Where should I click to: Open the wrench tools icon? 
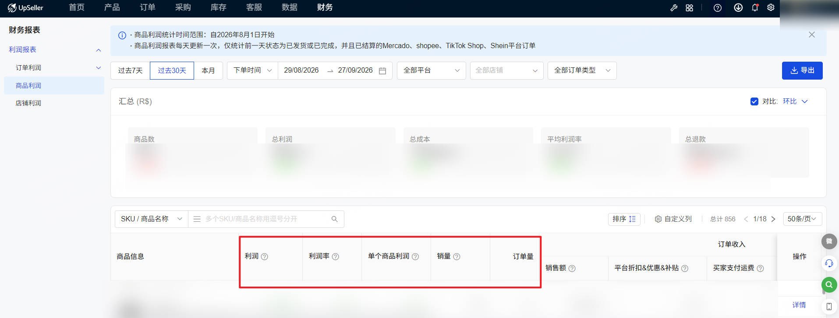point(674,8)
